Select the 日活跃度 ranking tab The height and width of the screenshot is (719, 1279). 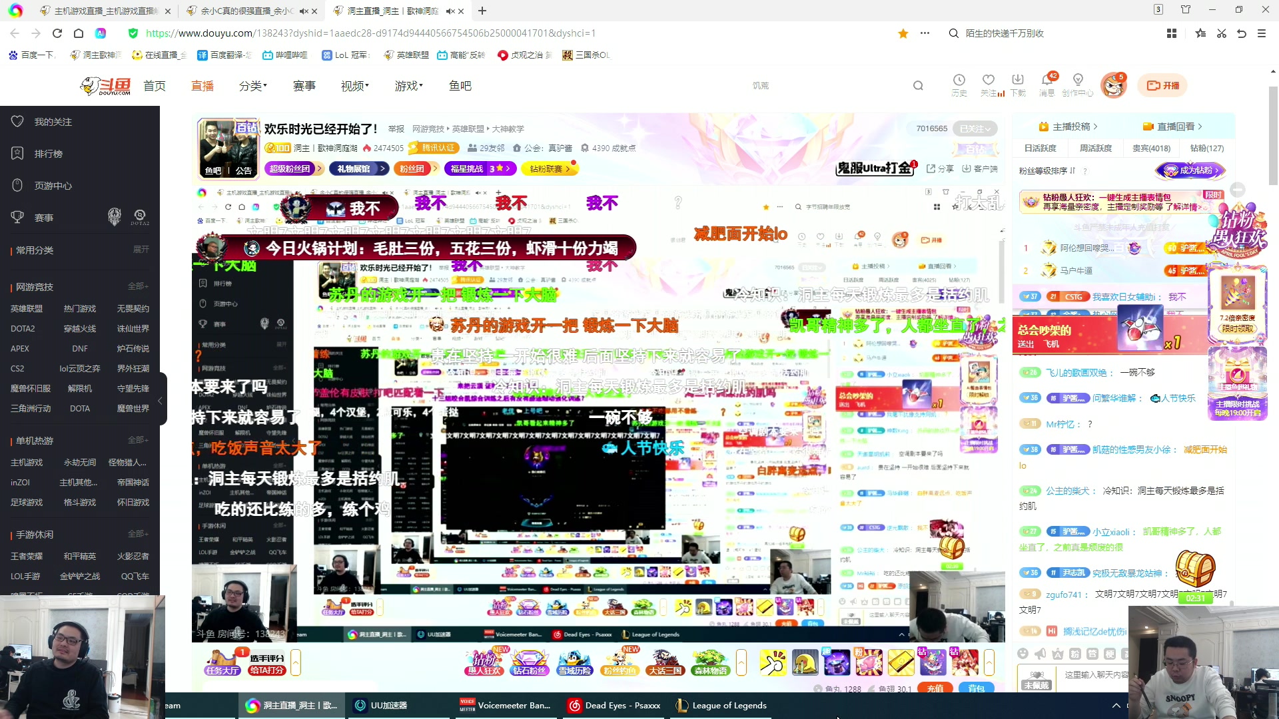point(1040,148)
